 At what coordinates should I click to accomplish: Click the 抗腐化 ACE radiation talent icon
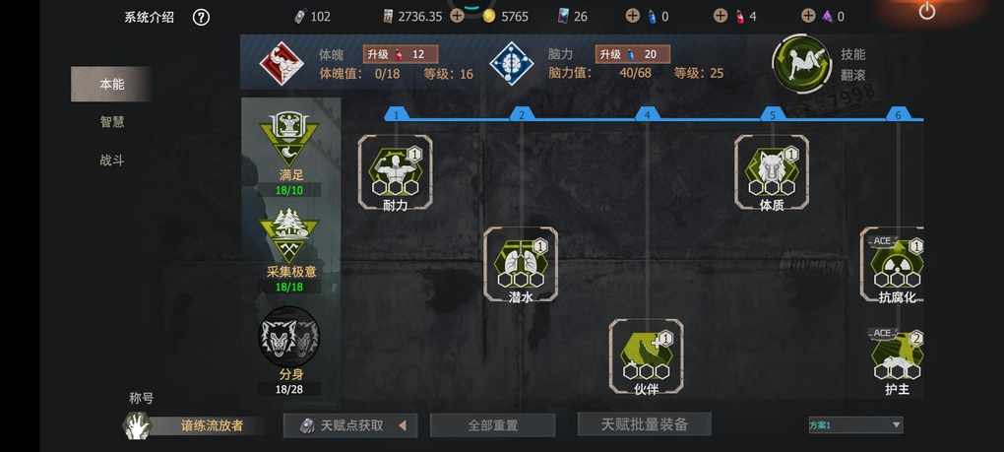click(x=895, y=264)
